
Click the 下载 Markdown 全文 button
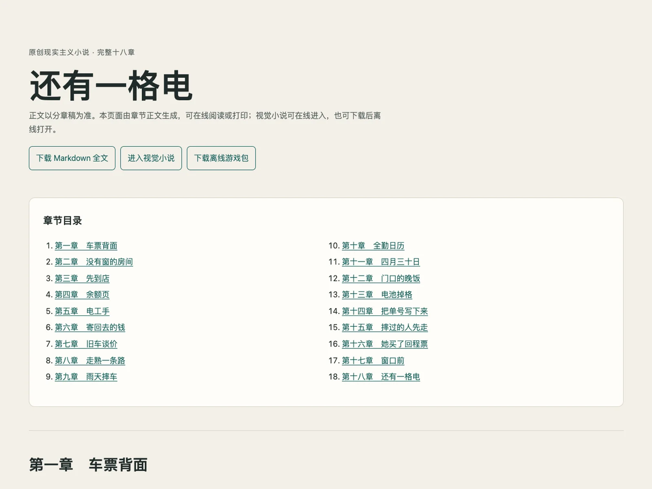coord(72,158)
